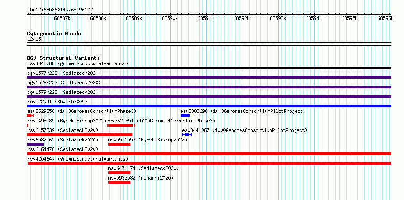Viewport: 404px width, 200px height.
Task: Select the red bar under nsv6457339
Action: tap(79, 135)
